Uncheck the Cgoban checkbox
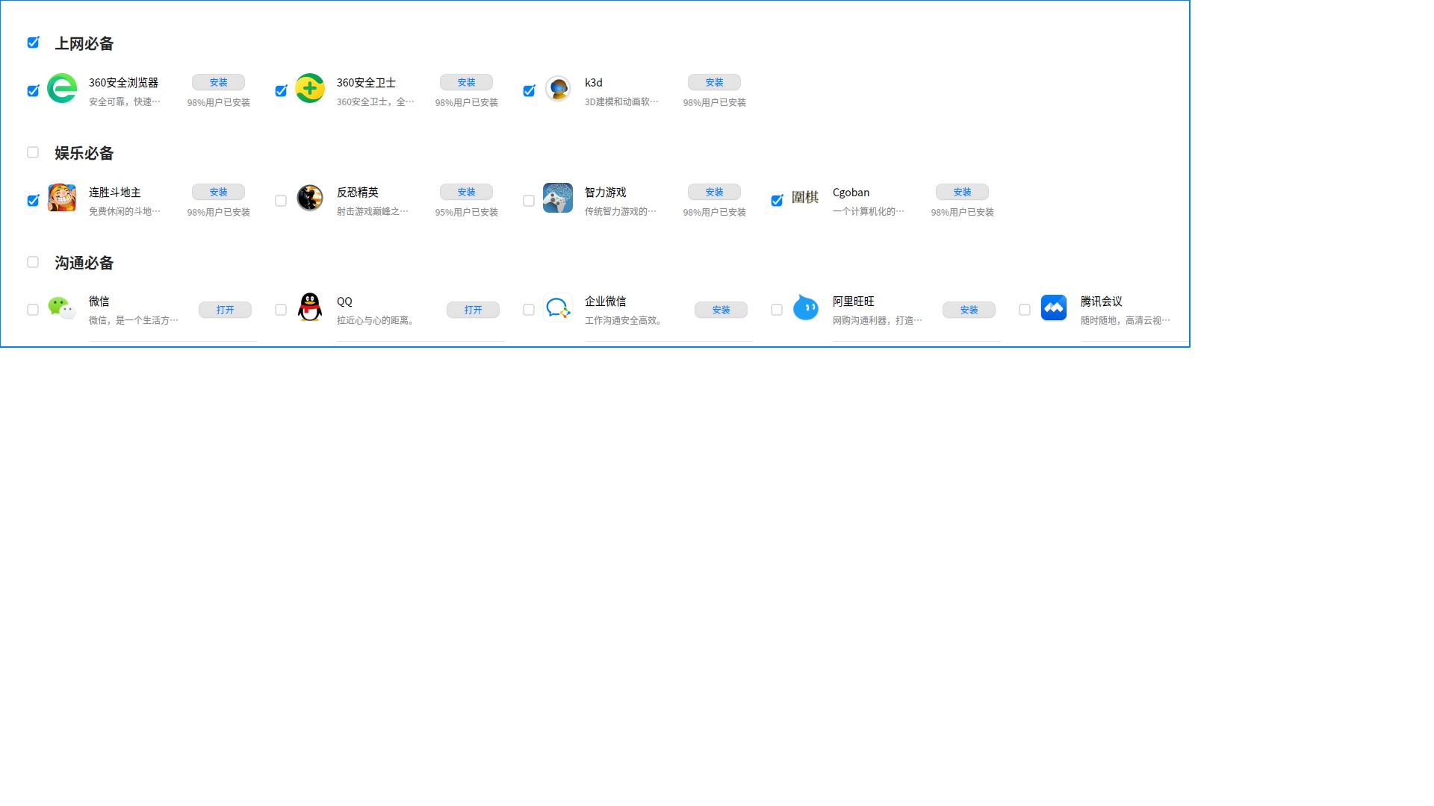This screenshot has width=1434, height=806. pyautogui.click(x=777, y=200)
